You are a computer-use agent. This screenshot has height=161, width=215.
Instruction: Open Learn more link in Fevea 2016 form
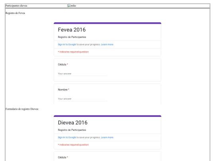click(107, 45)
